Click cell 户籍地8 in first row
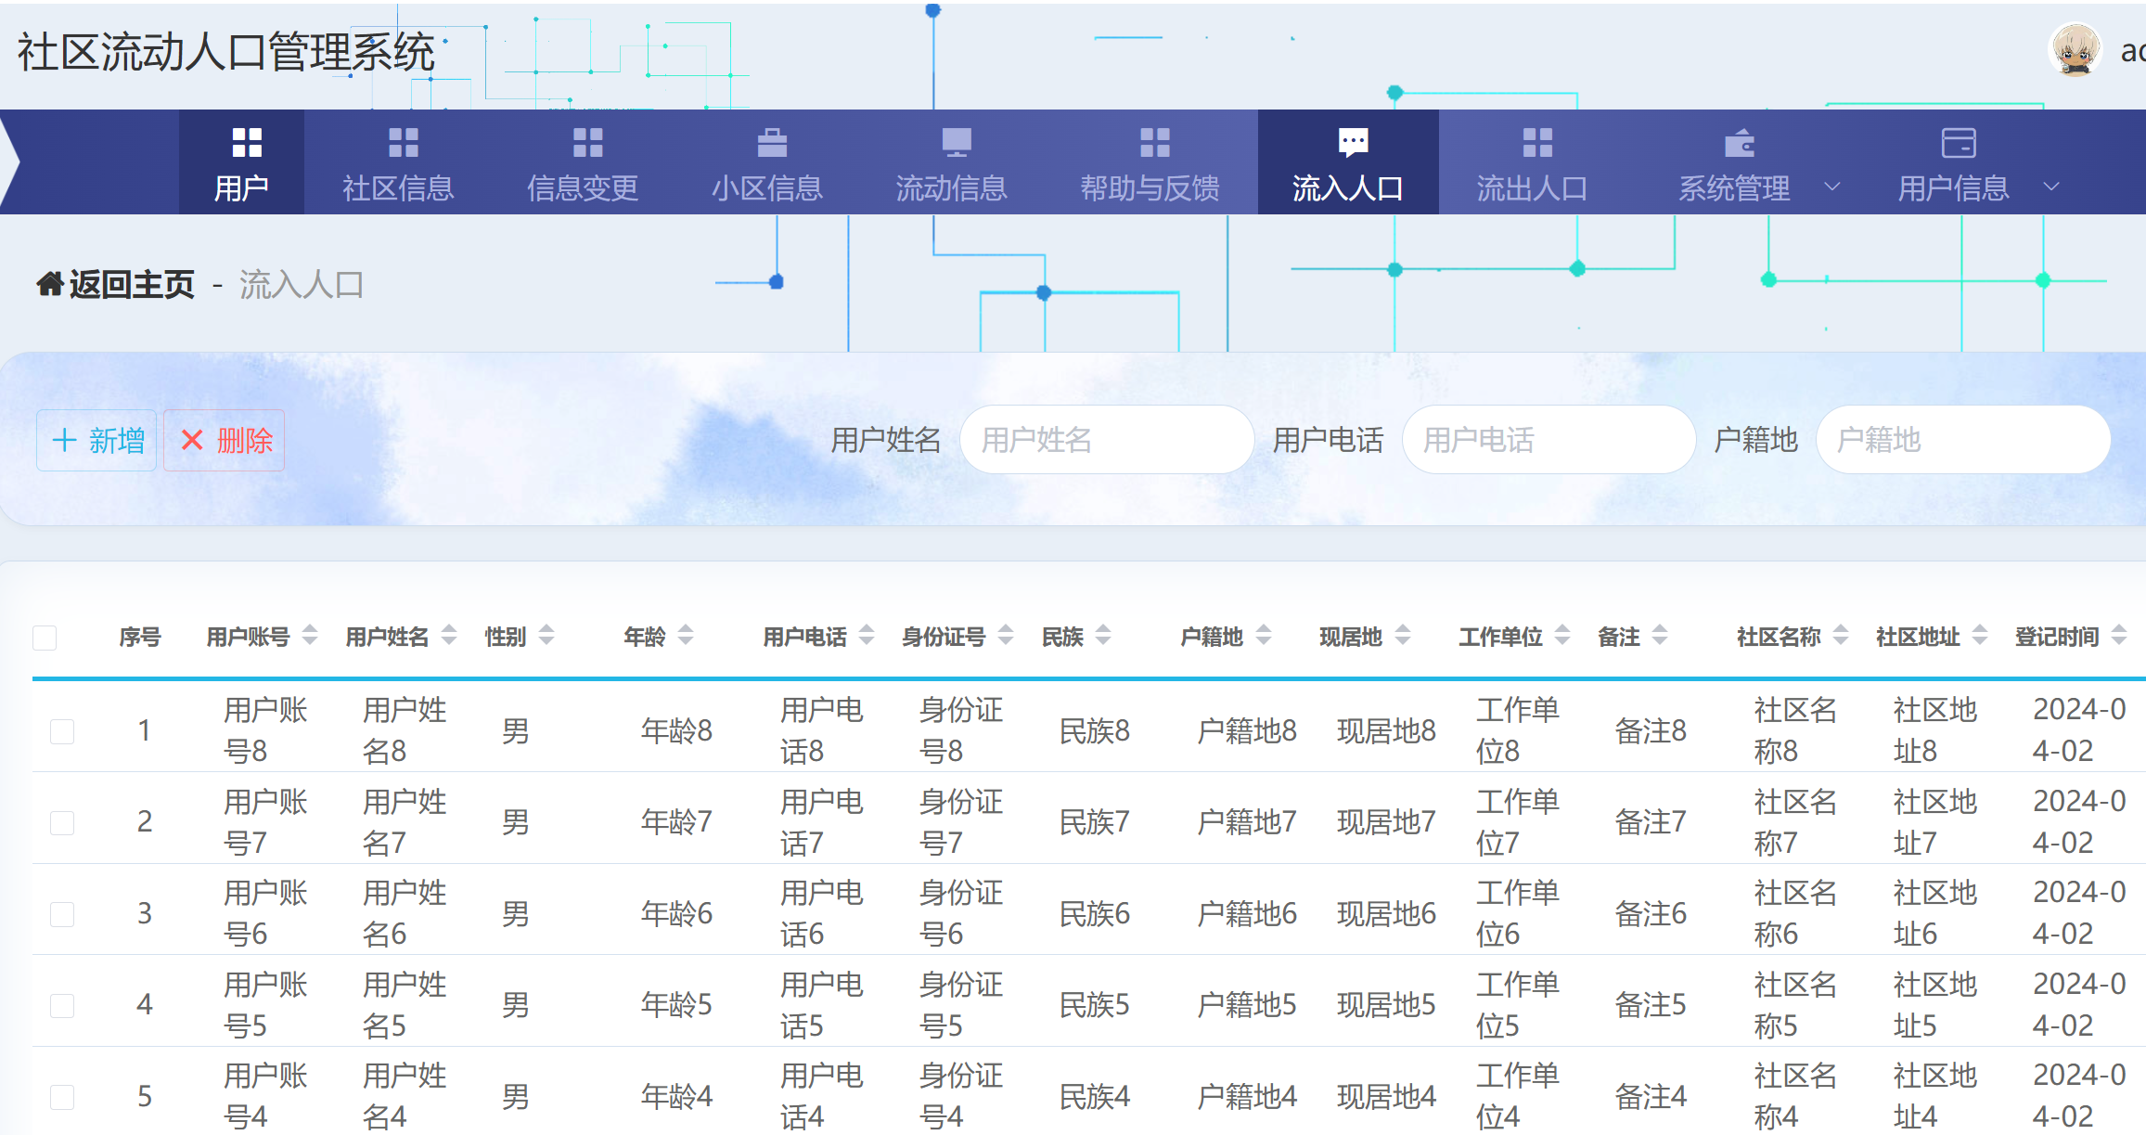The height and width of the screenshot is (1135, 2146). [x=1247, y=731]
